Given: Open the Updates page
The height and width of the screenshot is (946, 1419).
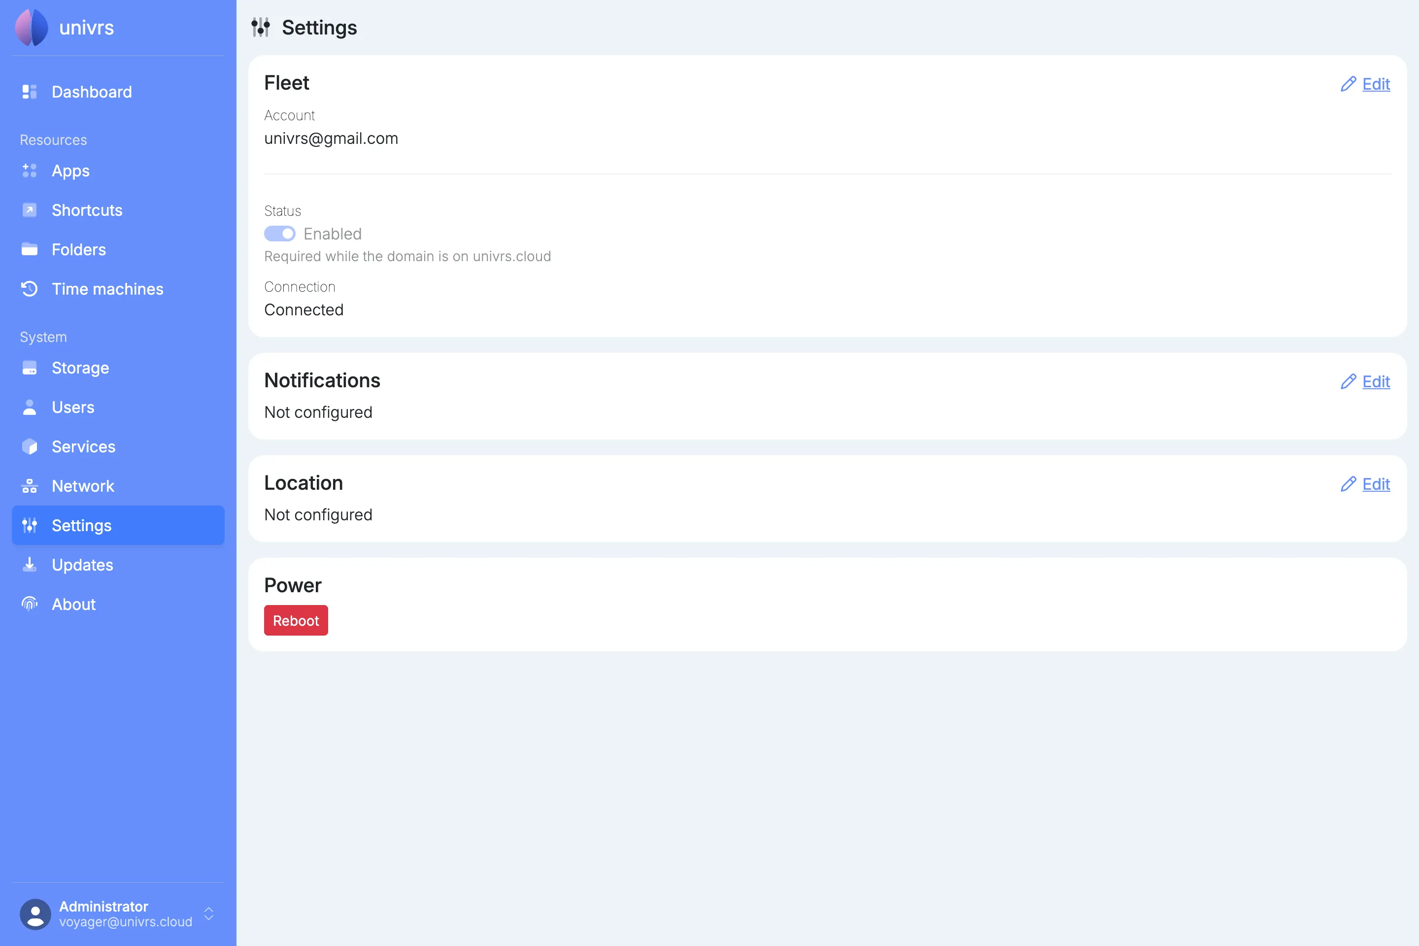Looking at the screenshot, I should [x=118, y=565].
